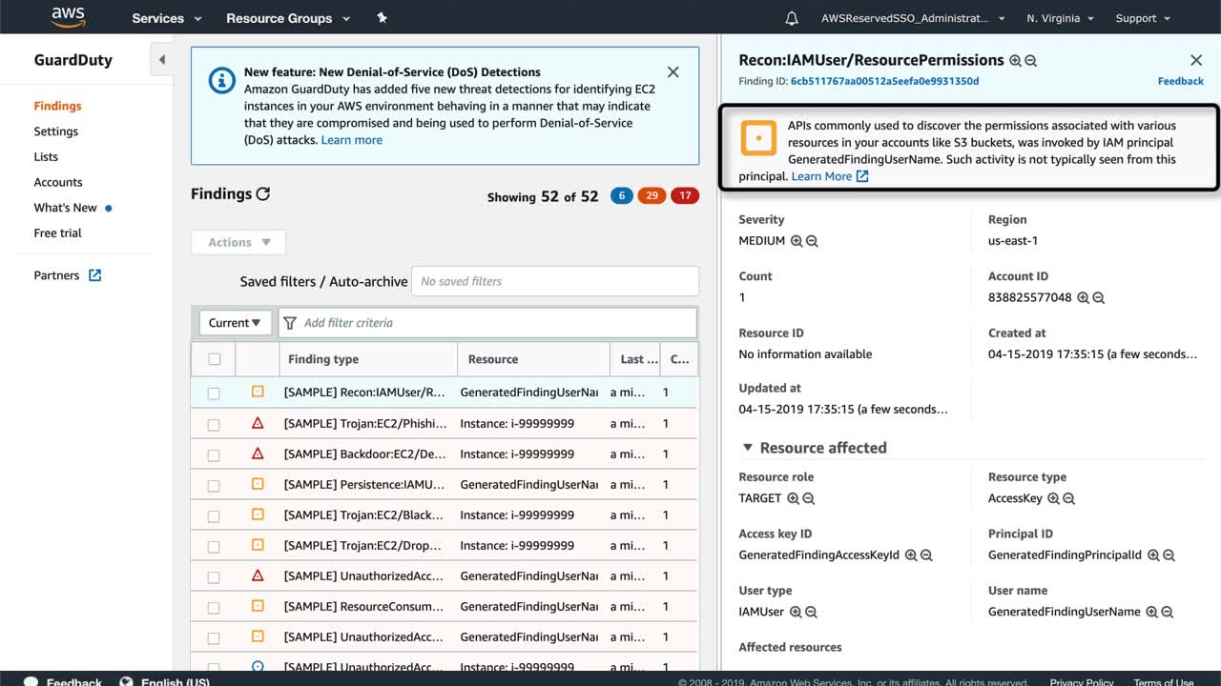Tick the Trojan:EC2/Phishi finding checkbox

(x=214, y=424)
